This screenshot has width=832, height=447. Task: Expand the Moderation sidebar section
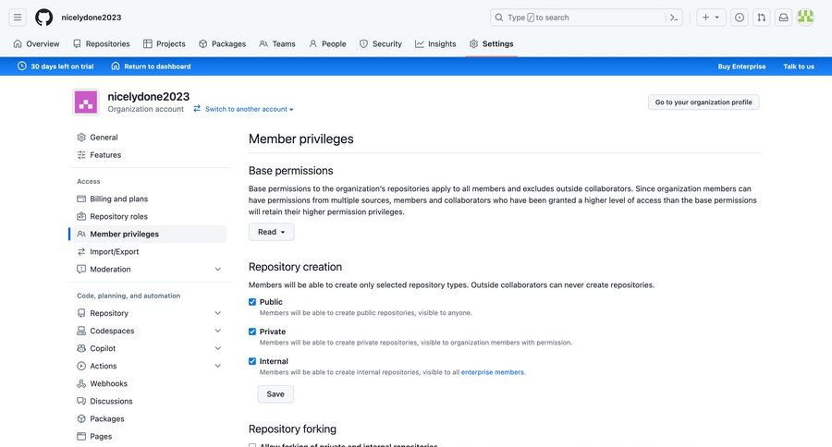tap(217, 270)
